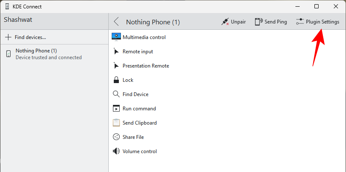Select the Presentation Remote entry

145,66
